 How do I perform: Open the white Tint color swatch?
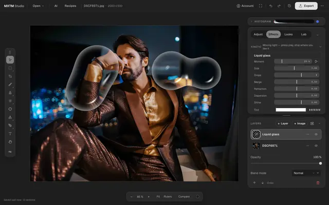click(x=291, y=110)
